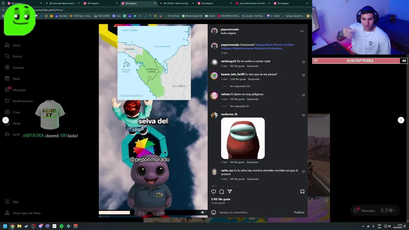Save the post with bookmark icon
Image resolution: width=409 pixels, height=230 pixels.
point(302,192)
